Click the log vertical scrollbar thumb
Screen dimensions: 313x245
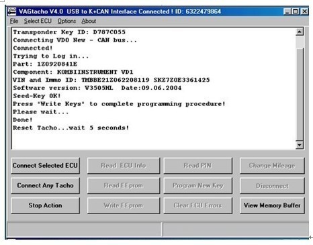[300, 94]
